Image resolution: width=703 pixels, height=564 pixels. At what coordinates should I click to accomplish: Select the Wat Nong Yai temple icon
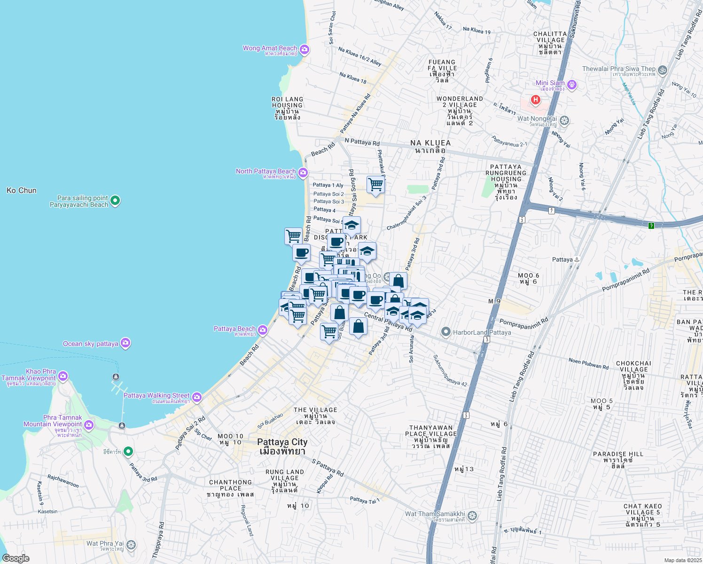564,121
